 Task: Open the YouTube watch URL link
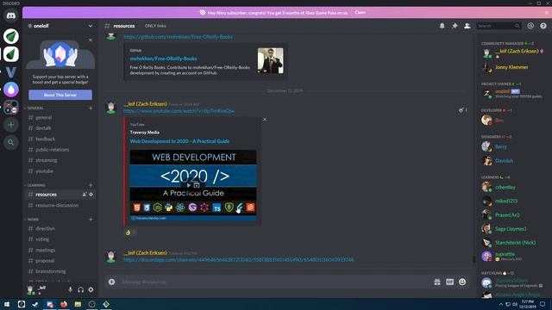click(x=179, y=111)
